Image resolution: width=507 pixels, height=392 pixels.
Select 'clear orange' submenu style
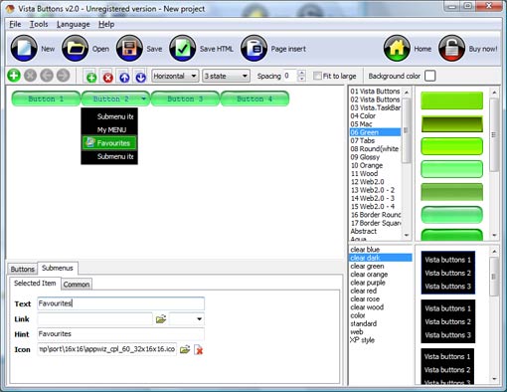pos(381,275)
